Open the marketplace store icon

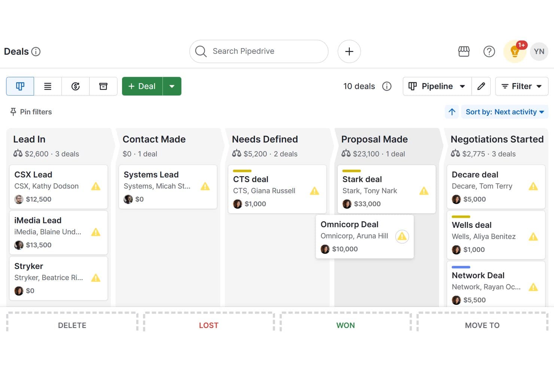pos(464,51)
